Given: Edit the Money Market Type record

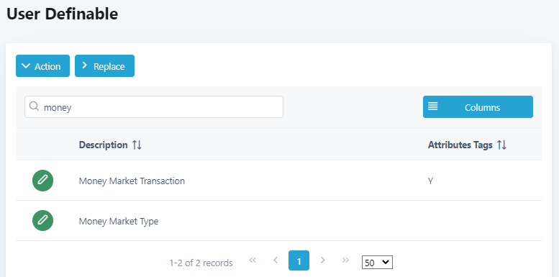Looking at the screenshot, I should tap(42, 221).
